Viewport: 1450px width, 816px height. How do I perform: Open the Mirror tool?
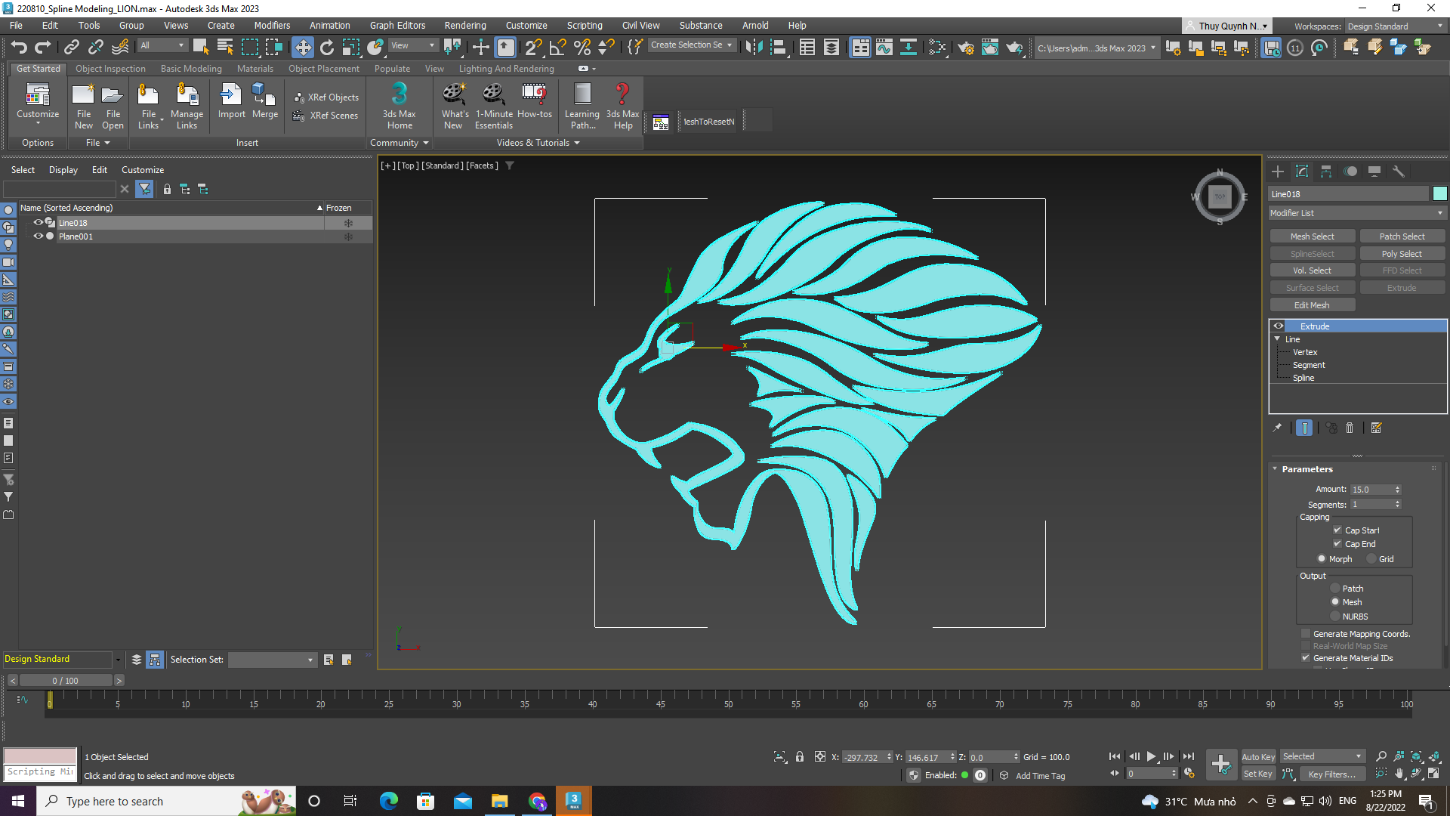point(753,47)
